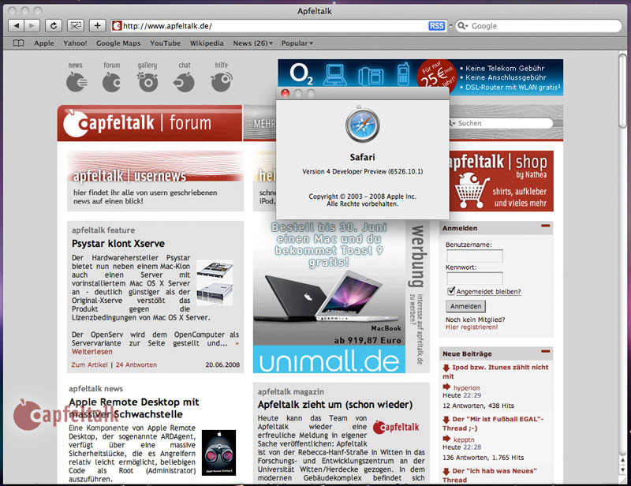
Task: Click the binoculars Remote Desktop image
Action: 218,453
